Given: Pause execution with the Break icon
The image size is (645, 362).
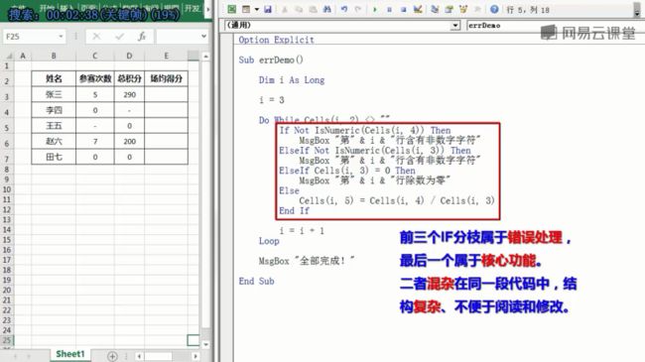Looking at the screenshot, I should (x=389, y=9).
